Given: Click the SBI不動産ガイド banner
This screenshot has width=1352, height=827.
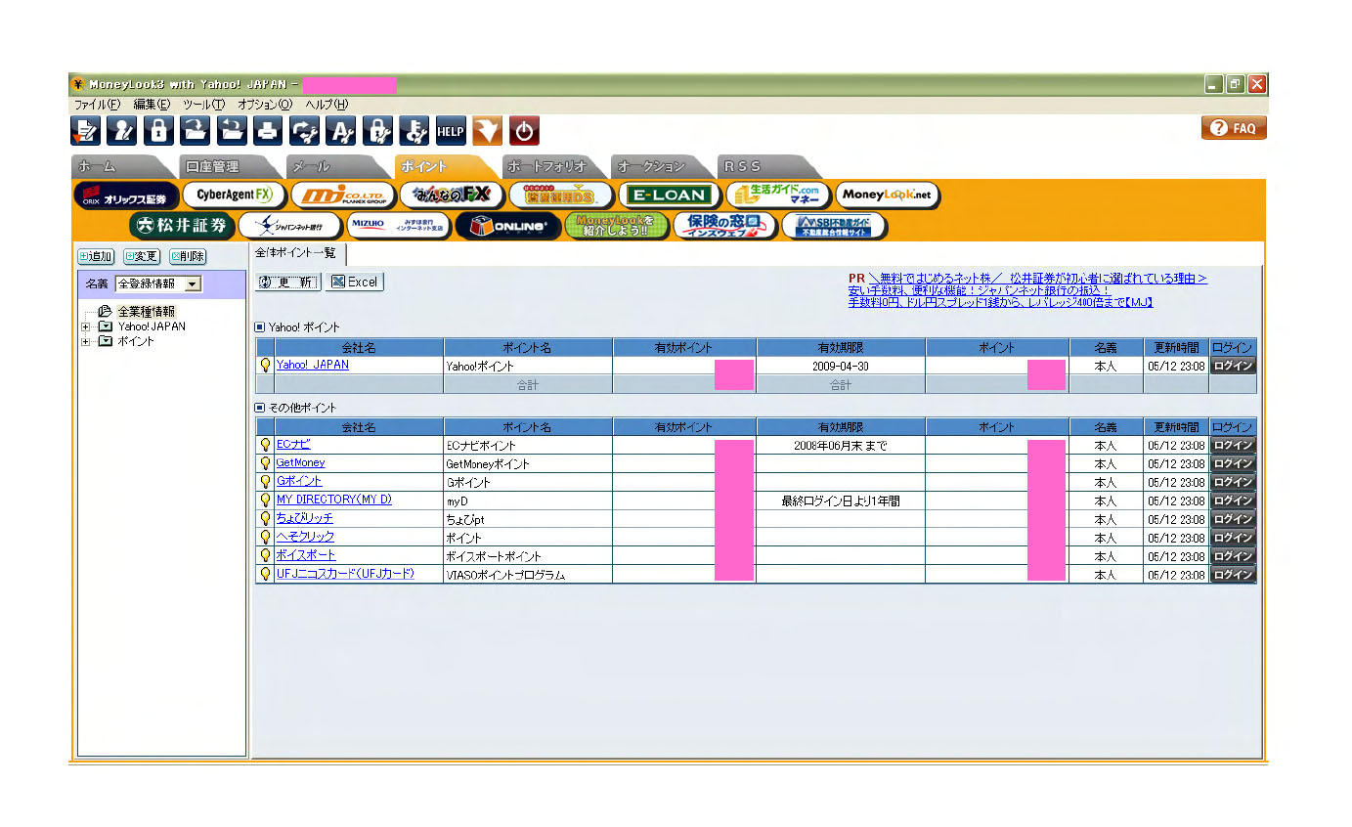Looking at the screenshot, I should pos(834,226).
